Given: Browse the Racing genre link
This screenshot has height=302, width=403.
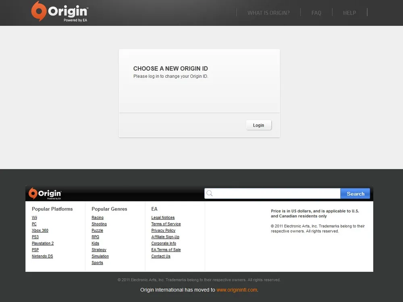Looking at the screenshot, I should coord(98,218).
